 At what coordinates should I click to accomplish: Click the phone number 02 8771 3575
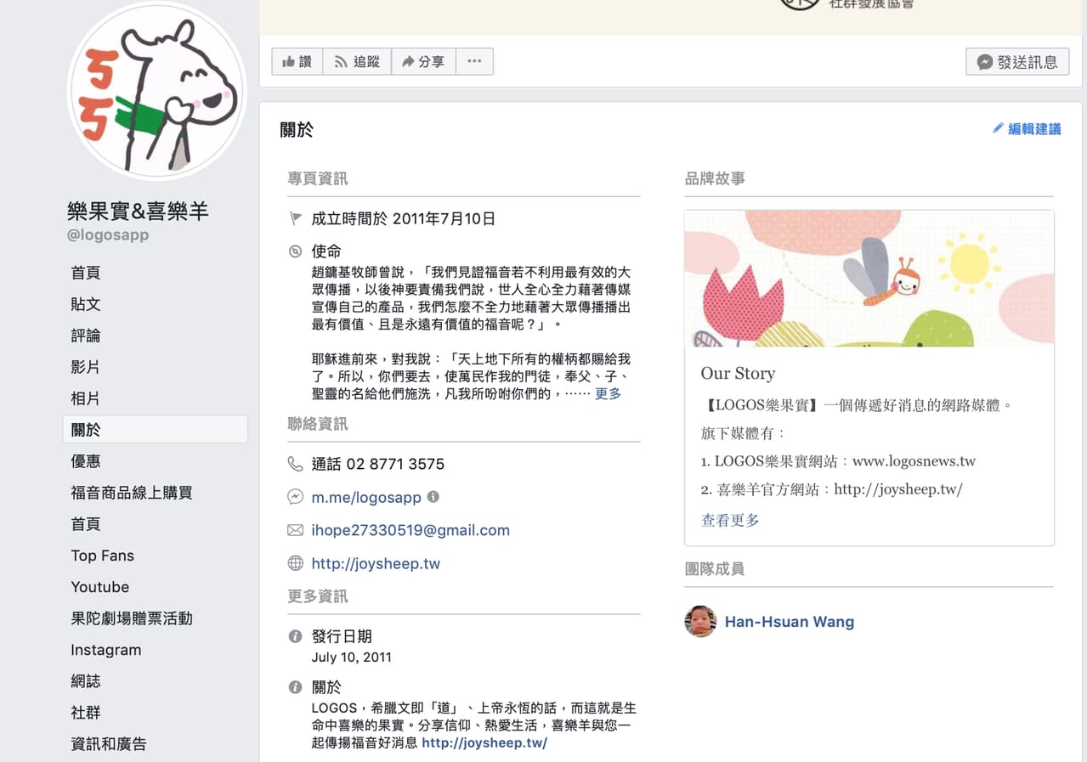click(395, 464)
